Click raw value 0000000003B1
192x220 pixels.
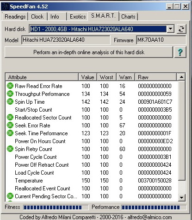(155, 157)
